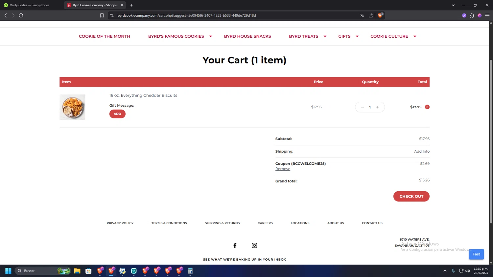The image size is (493, 277).
Task: Open the tab search chevron
Action: coord(453,5)
